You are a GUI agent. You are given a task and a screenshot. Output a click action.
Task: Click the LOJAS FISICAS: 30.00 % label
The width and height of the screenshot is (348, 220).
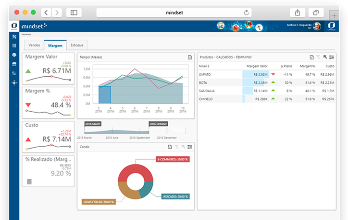pos(99,202)
